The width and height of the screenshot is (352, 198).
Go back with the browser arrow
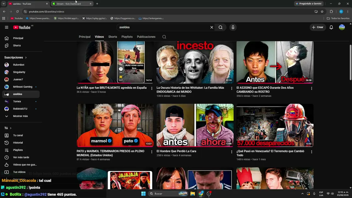(x=4, y=12)
